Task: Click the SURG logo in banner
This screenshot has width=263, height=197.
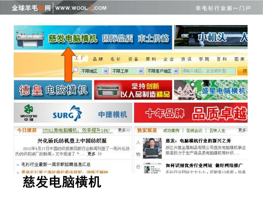Action: tap(67, 113)
